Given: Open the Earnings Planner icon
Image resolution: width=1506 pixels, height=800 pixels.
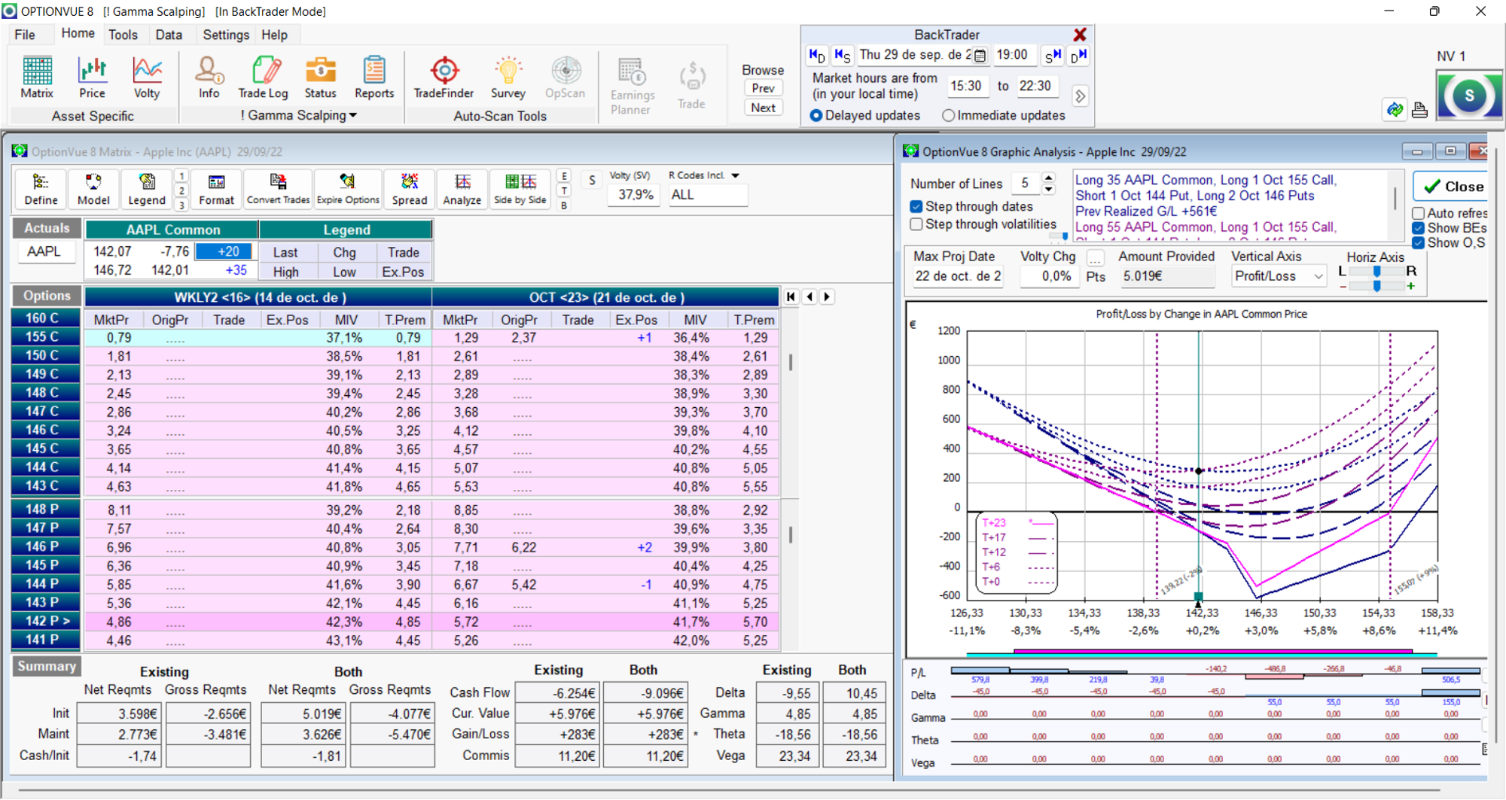Looking at the screenshot, I should (633, 86).
